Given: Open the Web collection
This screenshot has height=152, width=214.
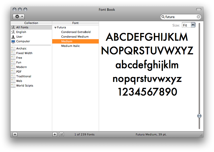Looking at the screenshot, I should [19, 81].
